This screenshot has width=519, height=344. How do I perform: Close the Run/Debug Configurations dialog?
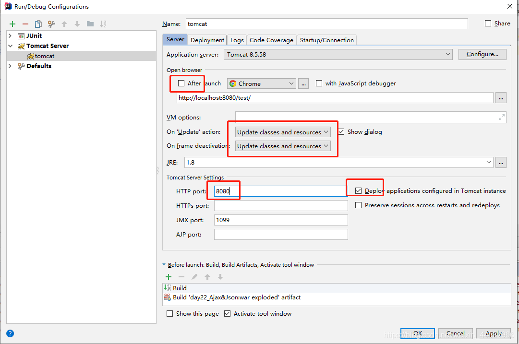[x=510, y=6]
